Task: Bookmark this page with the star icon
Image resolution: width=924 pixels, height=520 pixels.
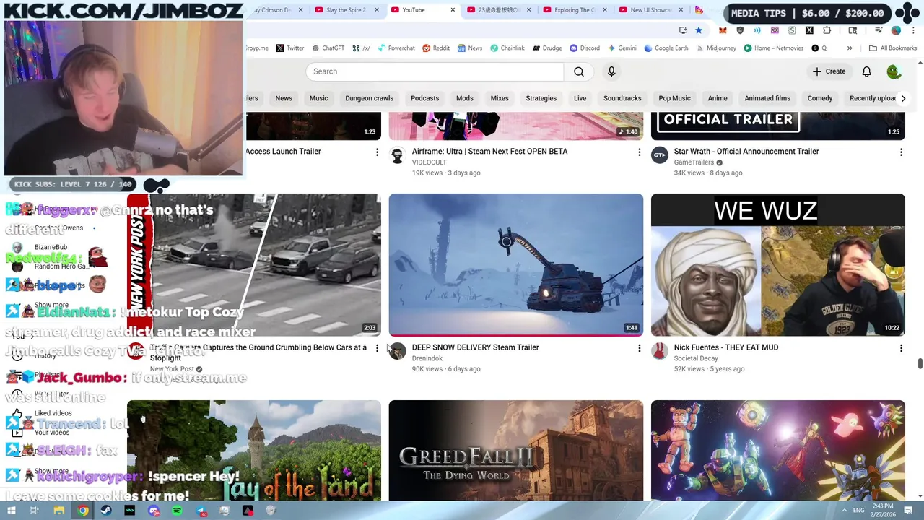Action: 698,30
